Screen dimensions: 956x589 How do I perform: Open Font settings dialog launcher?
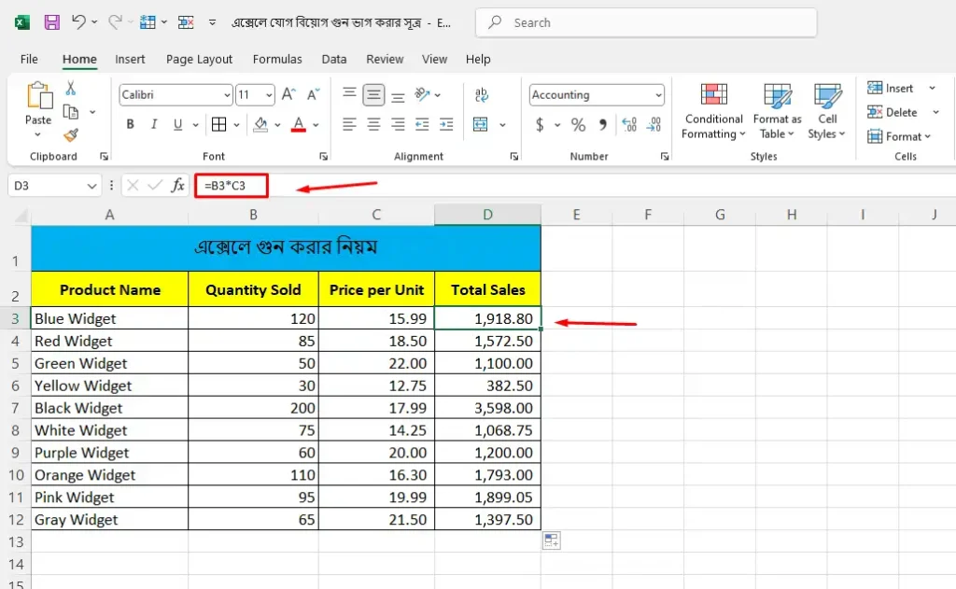point(323,157)
